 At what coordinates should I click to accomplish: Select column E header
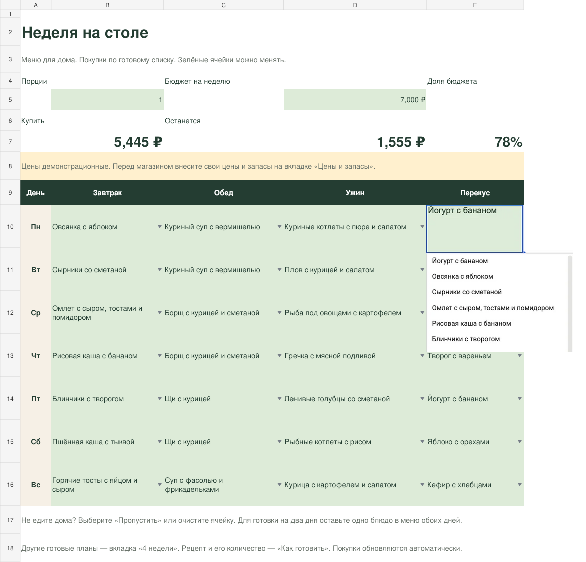pyautogui.click(x=475, y=5)
